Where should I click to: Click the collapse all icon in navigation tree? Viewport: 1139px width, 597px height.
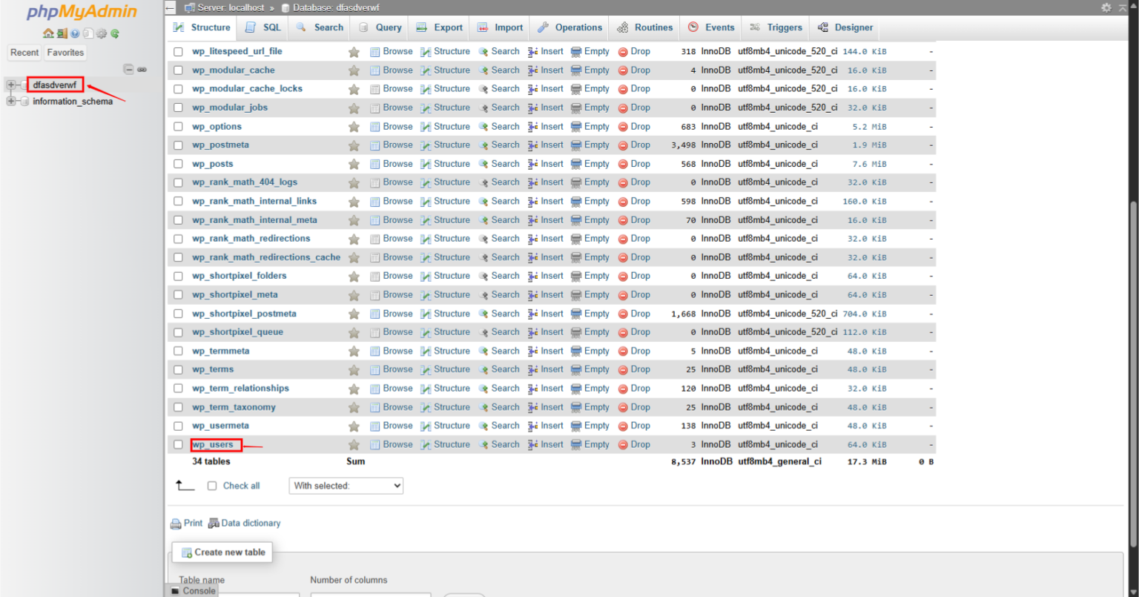click(x=128, y=69)
